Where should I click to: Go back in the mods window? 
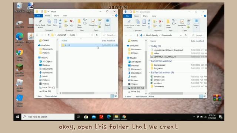pos(37,35)
